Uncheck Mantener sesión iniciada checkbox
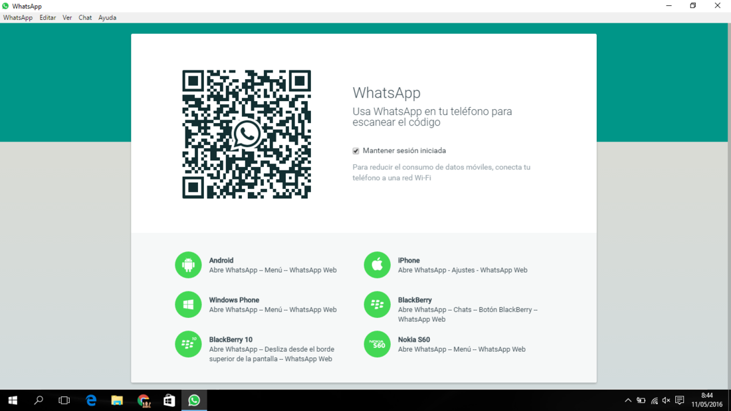The width and height of the screenshot is (731, 411). 356,151
